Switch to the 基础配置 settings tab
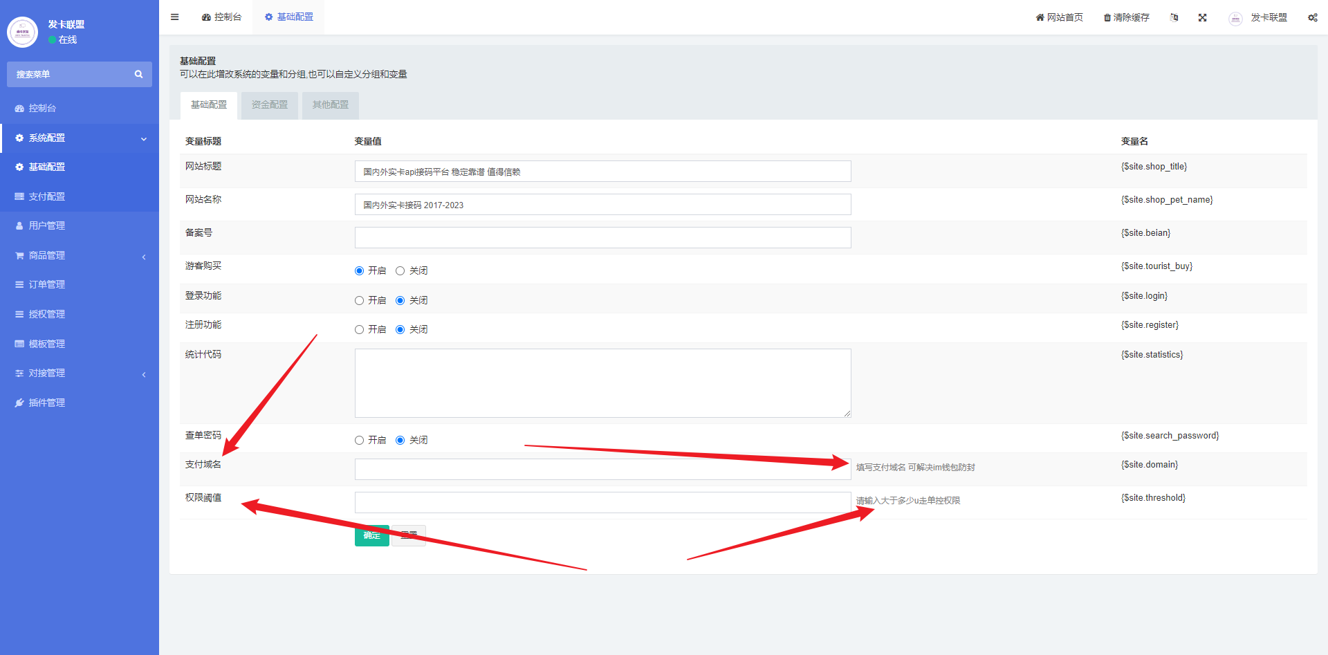Viewport: 1328px width, 655px height. coord(209,105)
